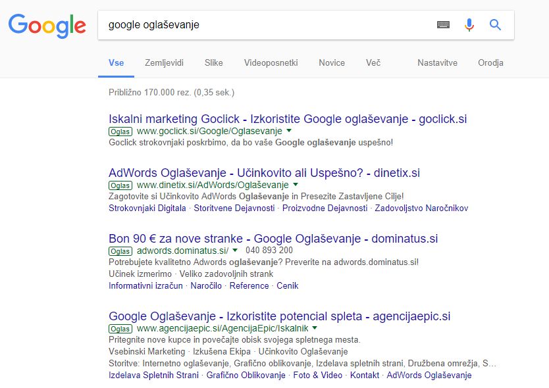Open the on-screen keyboard icon
This screenshot has width=549, height=388.
click(443, 24)
